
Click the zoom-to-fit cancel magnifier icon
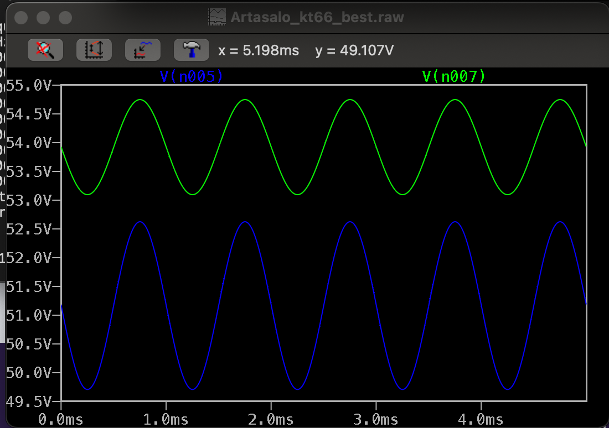45,50
